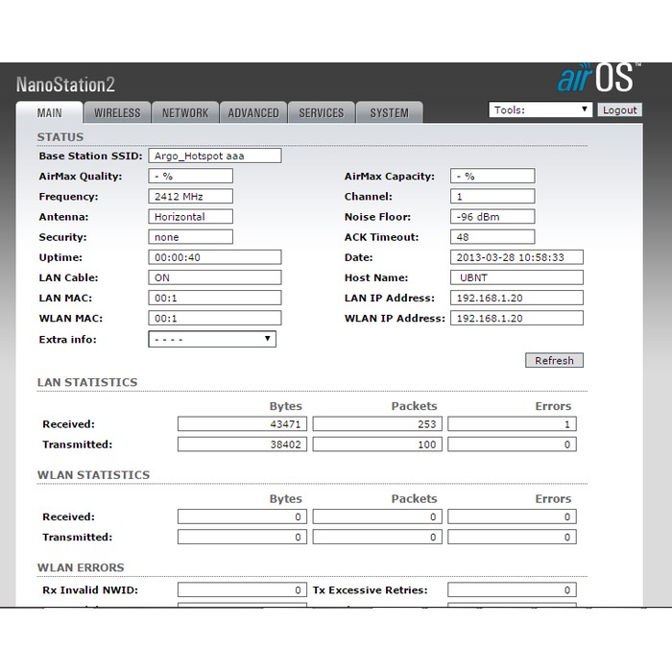Open the Tools dropdown menu
This screenshot has height=672, width=672.
[540, 109]
